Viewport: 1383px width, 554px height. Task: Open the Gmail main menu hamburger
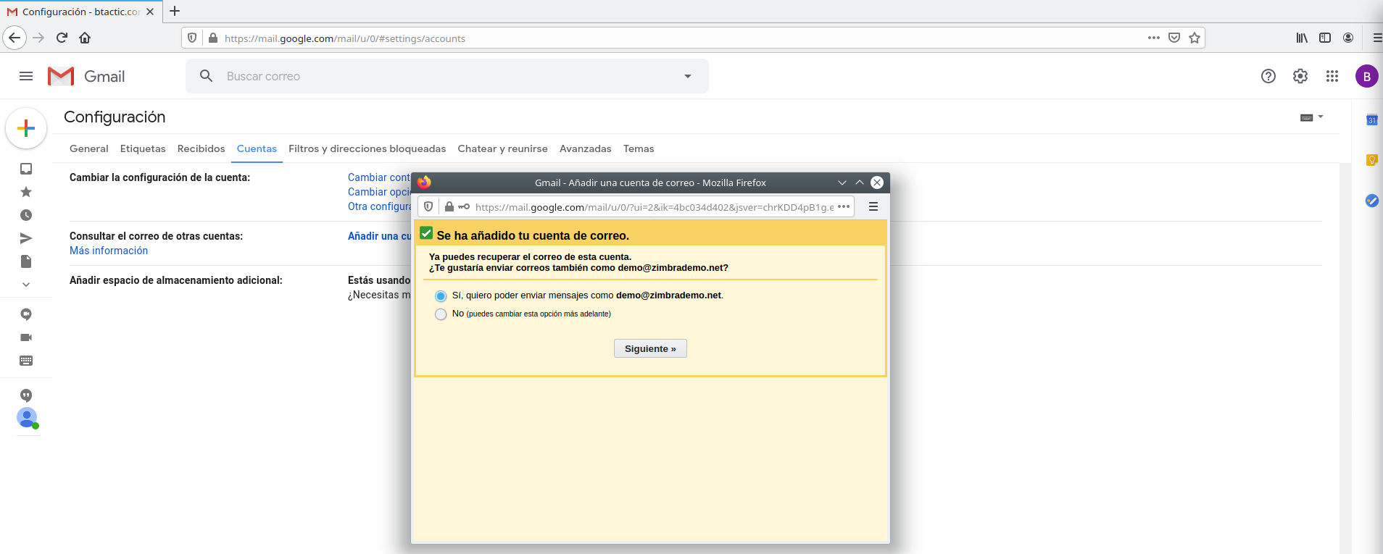(x=26, y=76)
